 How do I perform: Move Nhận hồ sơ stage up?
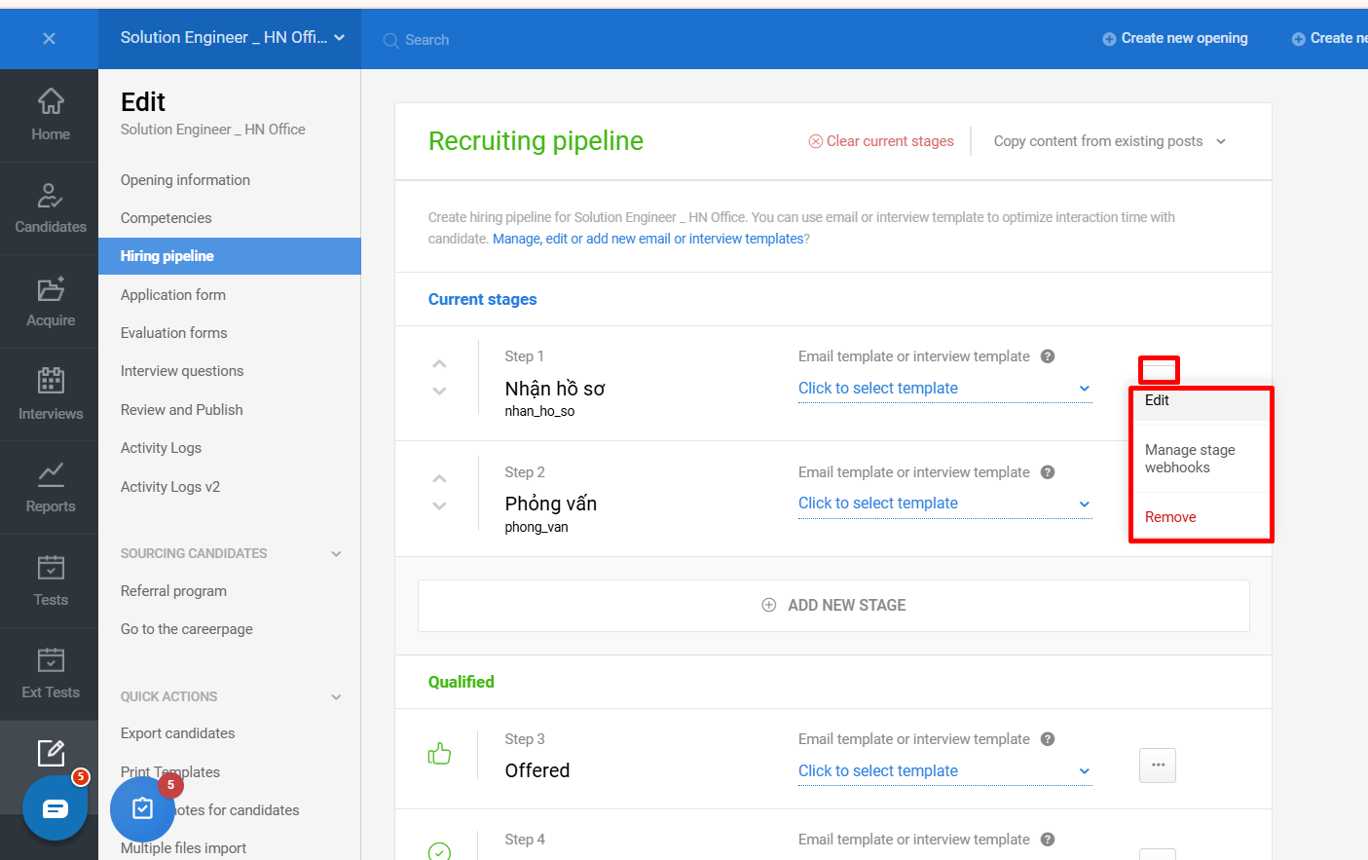pyautogui.click(x=439, y=363)
